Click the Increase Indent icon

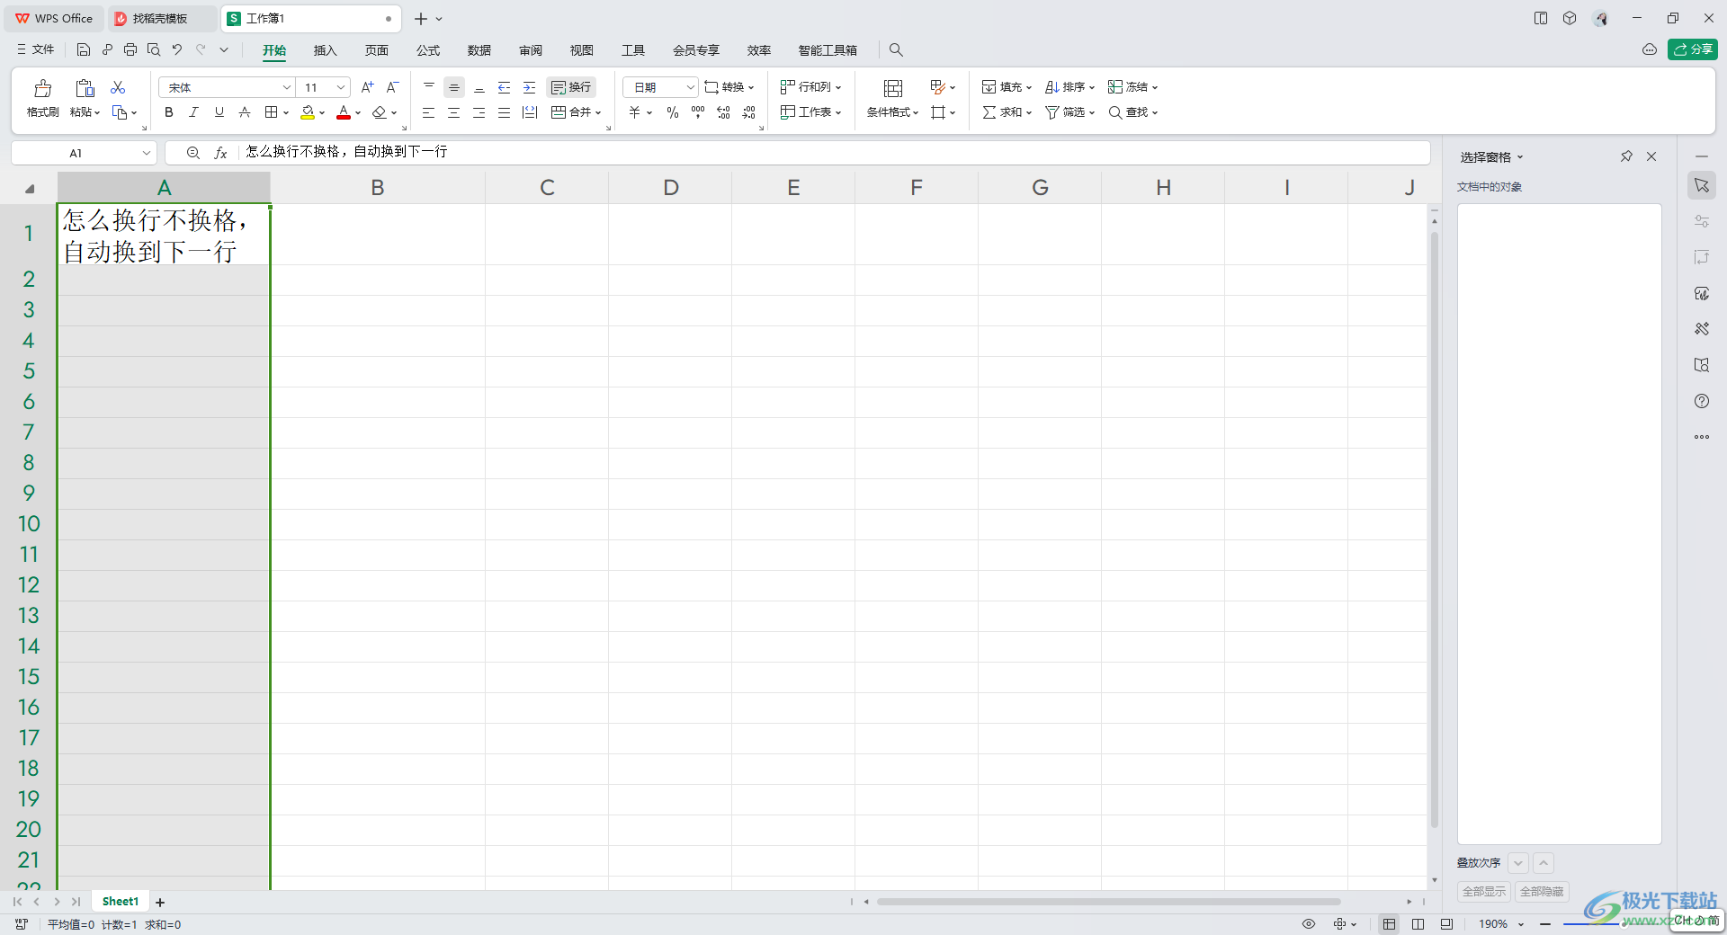530,87
